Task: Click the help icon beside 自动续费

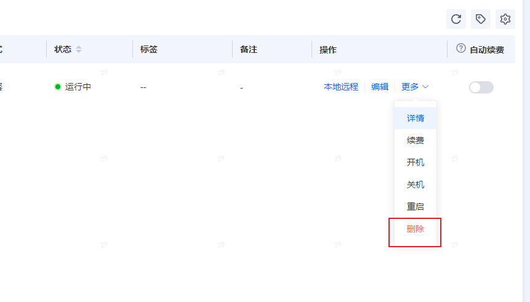Action: (x=460, y=49)
